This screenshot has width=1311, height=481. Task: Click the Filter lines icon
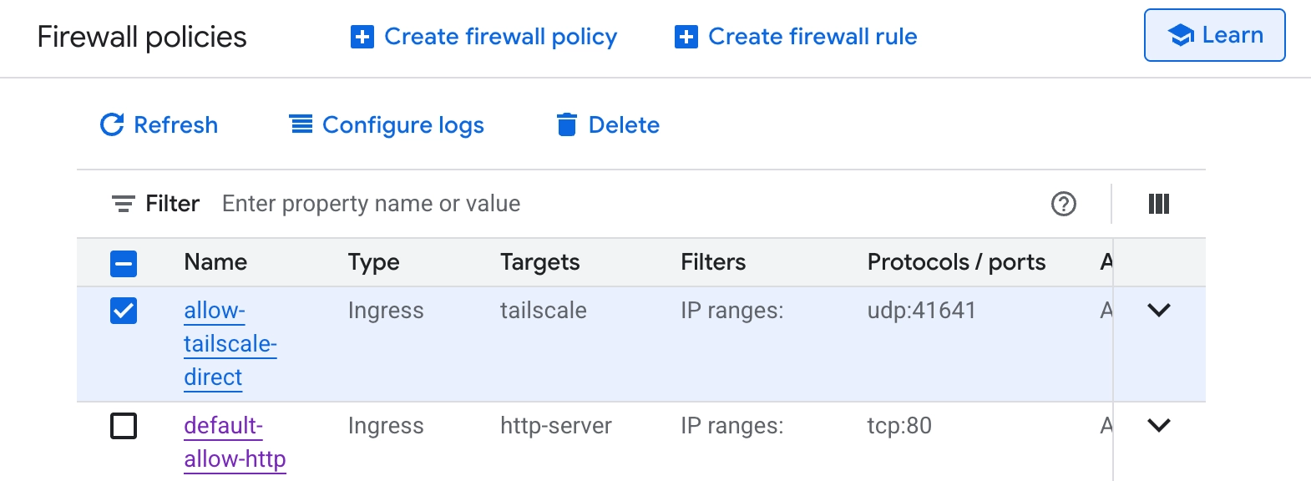coord(124,204)
